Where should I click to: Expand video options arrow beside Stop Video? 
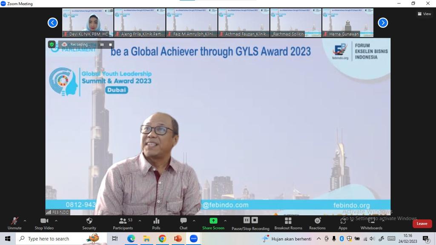point(56,221)
